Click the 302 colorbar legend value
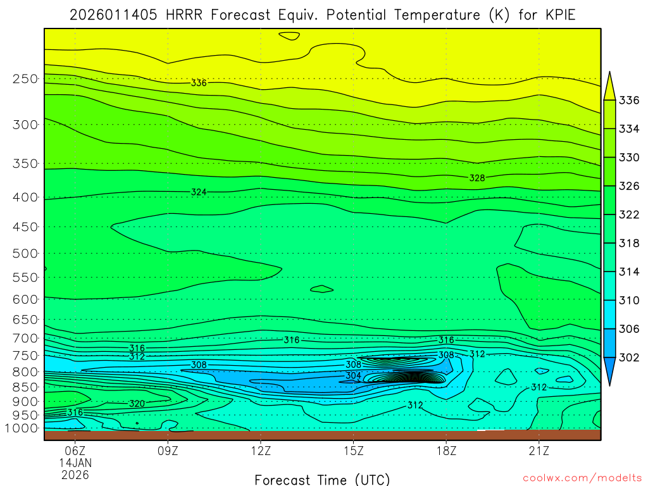Screen dimensions: 648x486 coord(629,357)
